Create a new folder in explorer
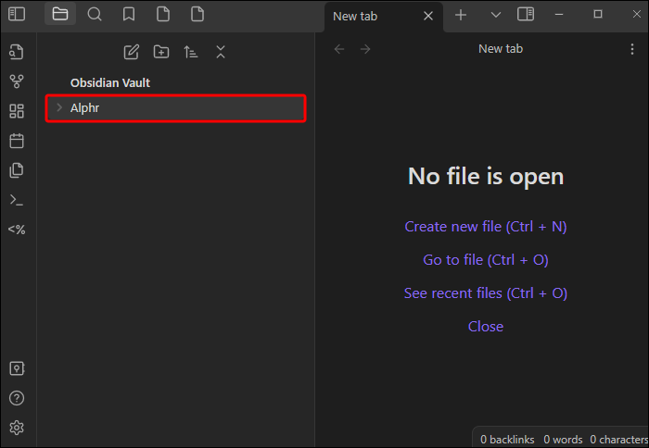 (161, 52)
